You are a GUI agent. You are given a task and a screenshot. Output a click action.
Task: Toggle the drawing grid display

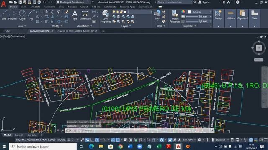tap(69, 140)
